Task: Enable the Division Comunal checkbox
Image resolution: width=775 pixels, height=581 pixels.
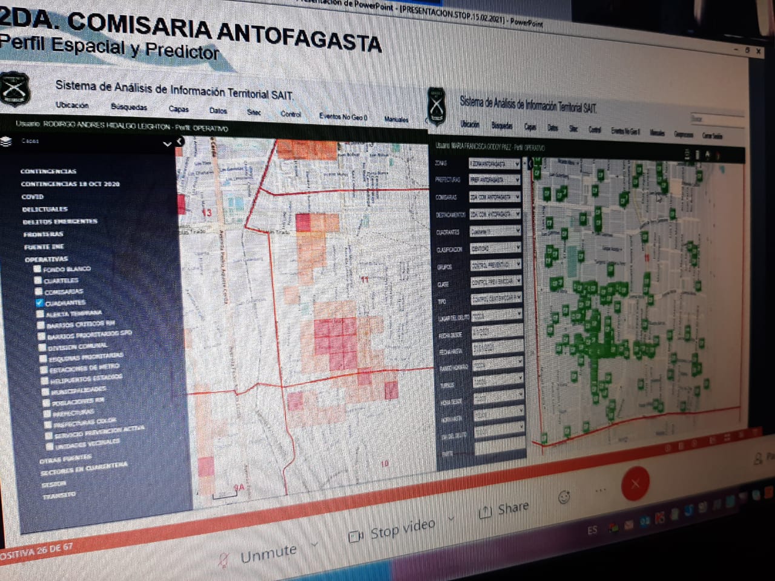Action: [42, 347]
